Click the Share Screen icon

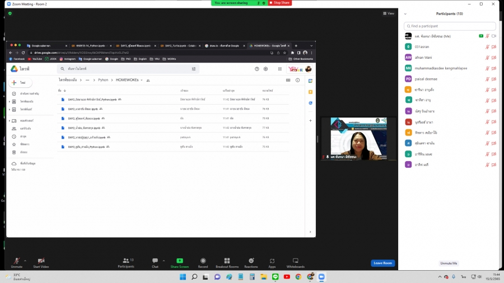179,261
